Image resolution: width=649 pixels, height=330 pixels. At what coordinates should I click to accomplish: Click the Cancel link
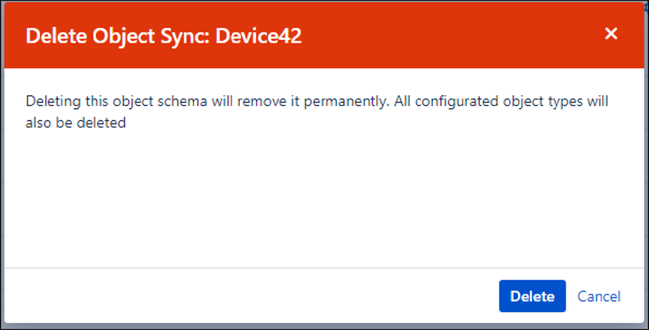click(599, 296)
